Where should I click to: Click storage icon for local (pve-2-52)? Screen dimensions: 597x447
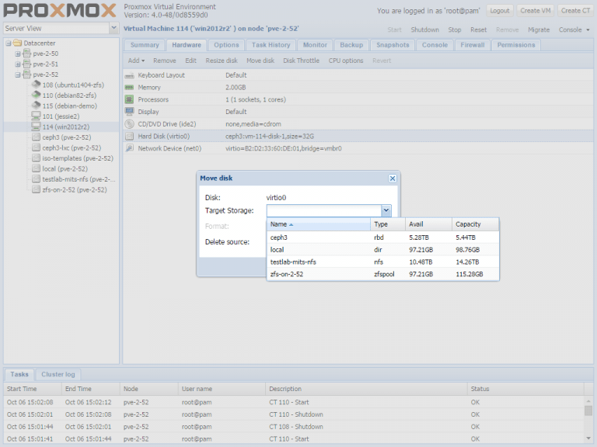37,168
